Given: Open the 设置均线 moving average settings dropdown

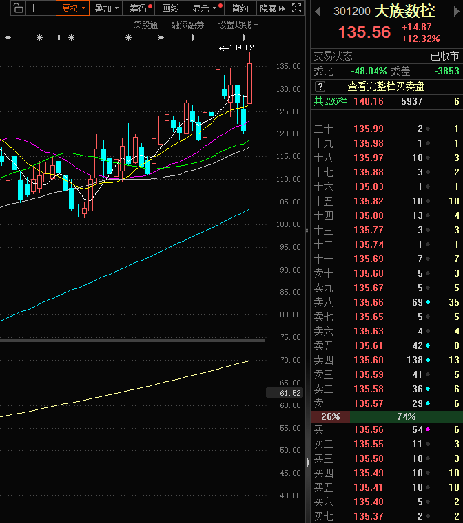Looking at the screenshot, I should (238, 25).
